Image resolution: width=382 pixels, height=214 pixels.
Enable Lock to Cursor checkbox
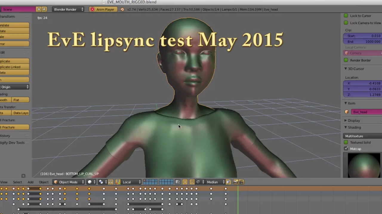(x=346, y=16)
